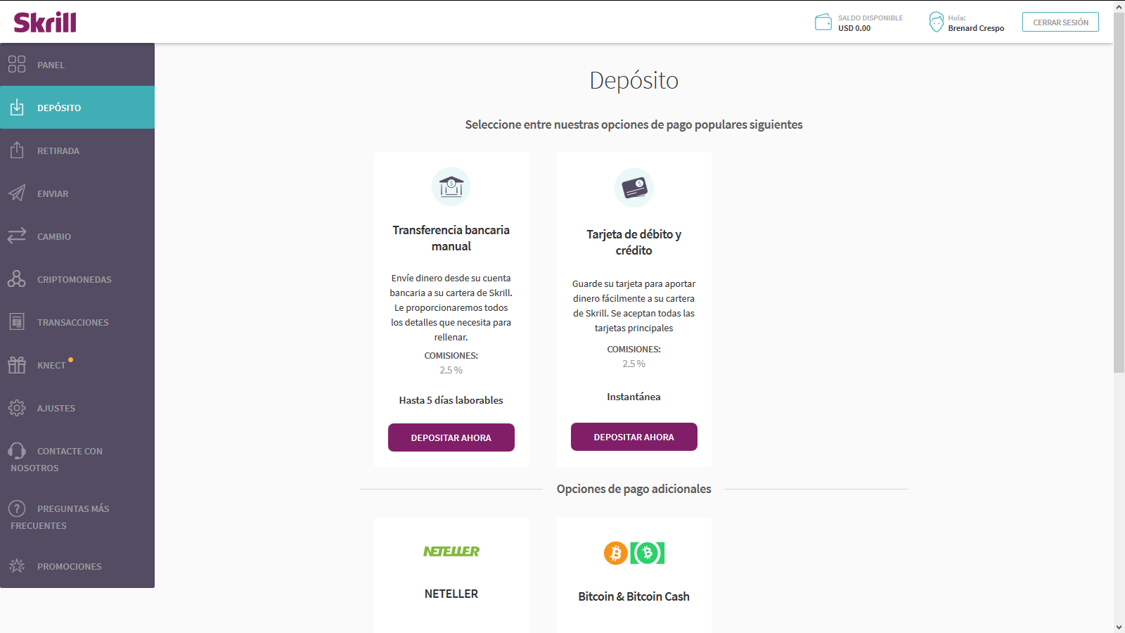Screen dimensions: 1125x633
Task: Open the Criptomonedas sidebar icon
Action: click(x=17, y=279)
